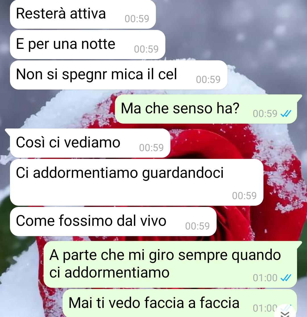This screenshot has width=307, height=317.
Task: Tap the timestamp of 'Ci addormentiamo guardandoci'
Action: pos(244,196)
